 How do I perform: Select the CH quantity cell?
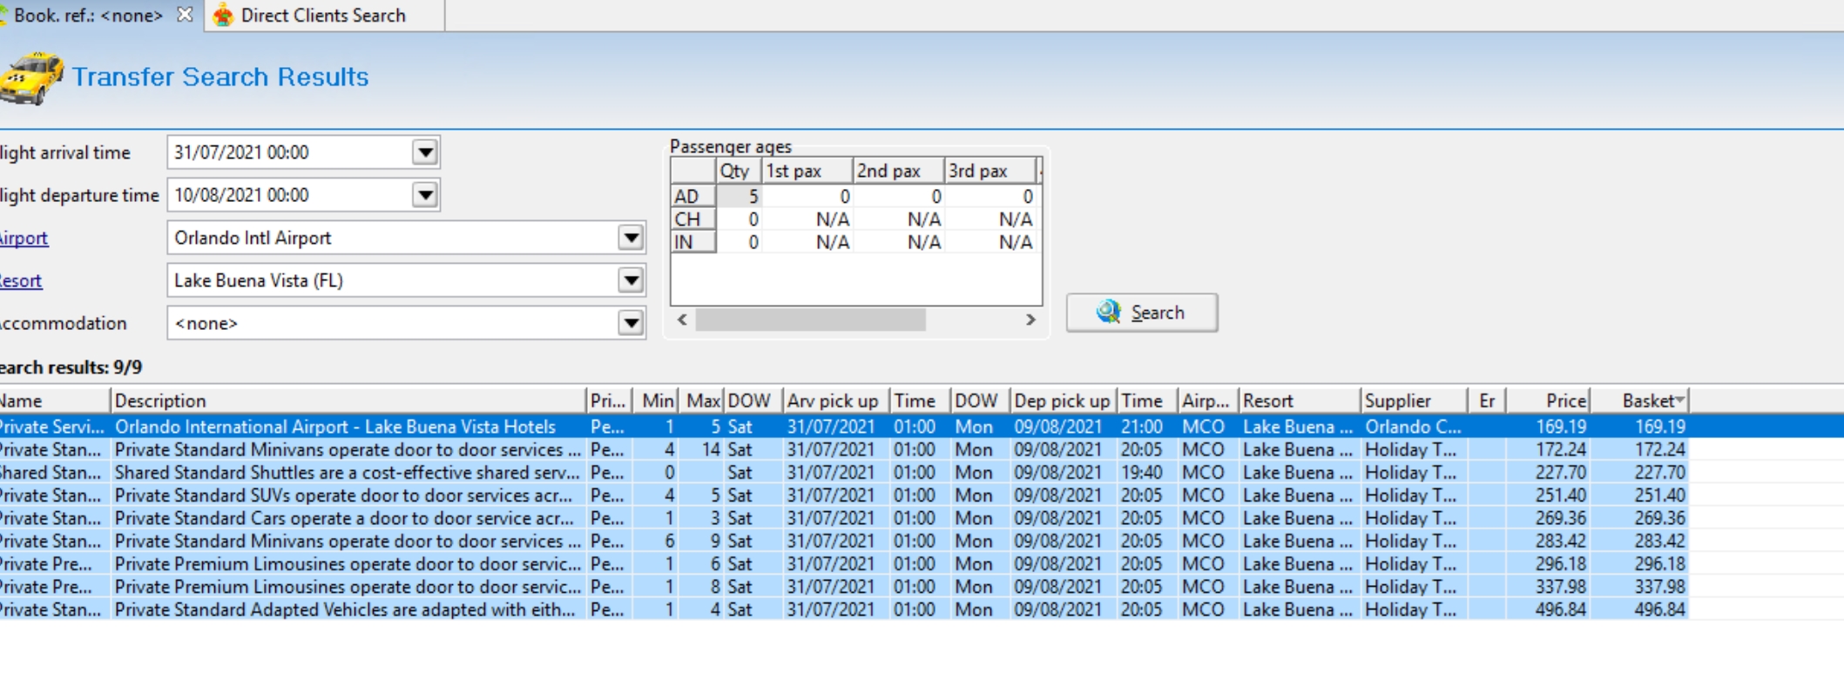coord(739,219)
